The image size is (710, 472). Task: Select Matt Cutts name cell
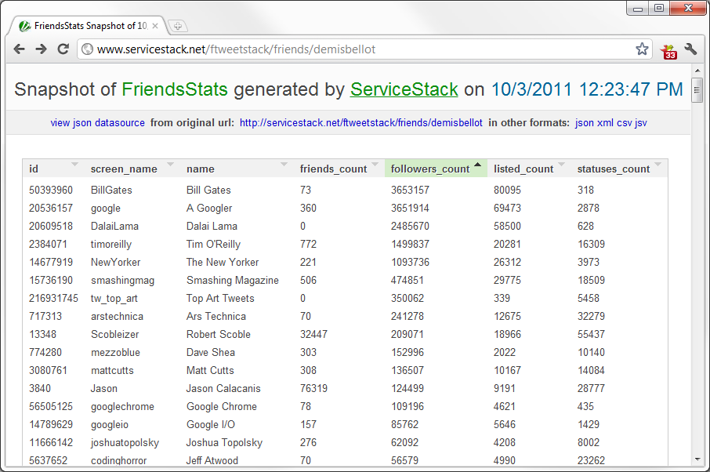point(210,371)
